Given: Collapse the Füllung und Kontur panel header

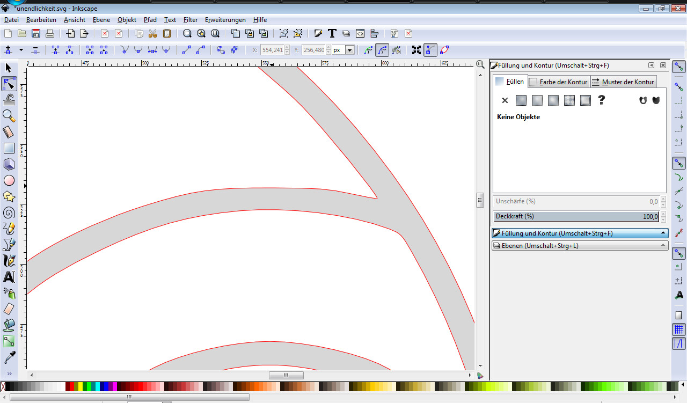Looking at the screenshot, I should 580,233.
